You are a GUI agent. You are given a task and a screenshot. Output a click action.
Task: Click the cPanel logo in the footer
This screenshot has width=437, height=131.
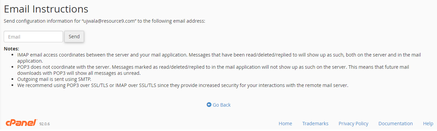click(21, 123)
